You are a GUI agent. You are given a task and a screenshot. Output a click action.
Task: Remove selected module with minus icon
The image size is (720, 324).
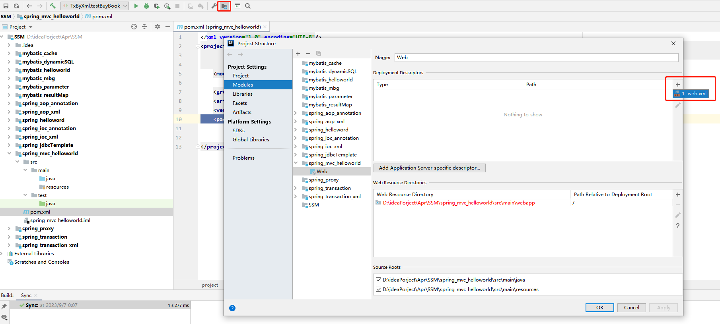(308, 54)
